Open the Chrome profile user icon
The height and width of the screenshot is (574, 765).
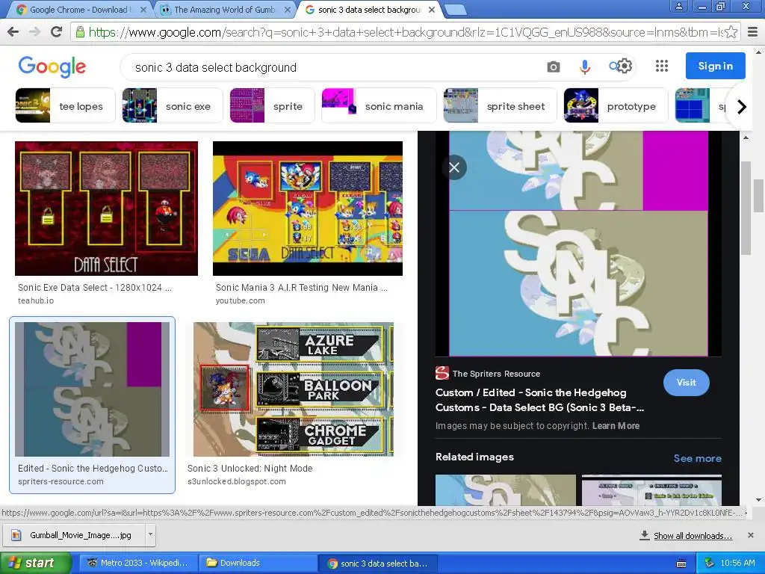tap(678, 6)
